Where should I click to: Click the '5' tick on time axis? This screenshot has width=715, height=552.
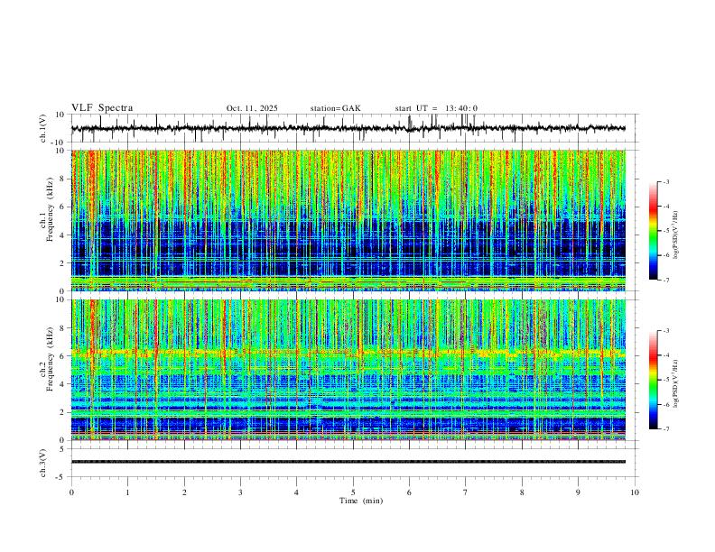353,492
